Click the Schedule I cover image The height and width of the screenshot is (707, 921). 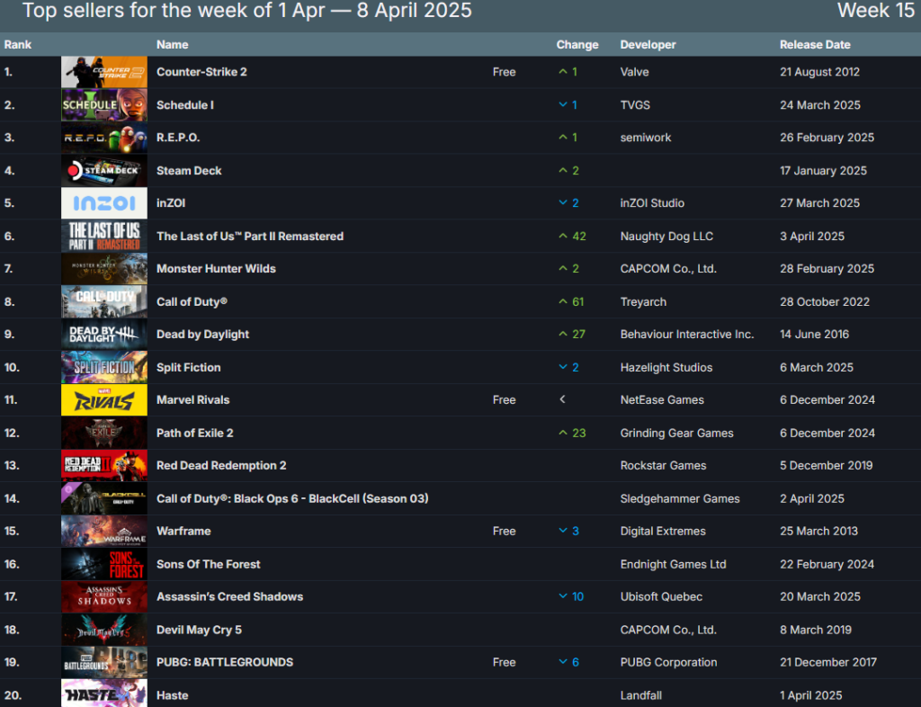tap(104, 104)
